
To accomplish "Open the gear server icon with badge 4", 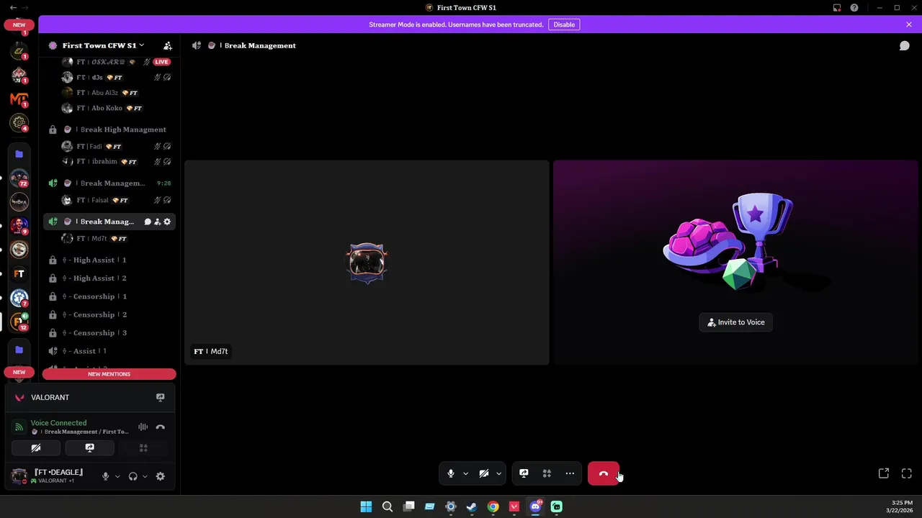I will click(x=19, y=122).
